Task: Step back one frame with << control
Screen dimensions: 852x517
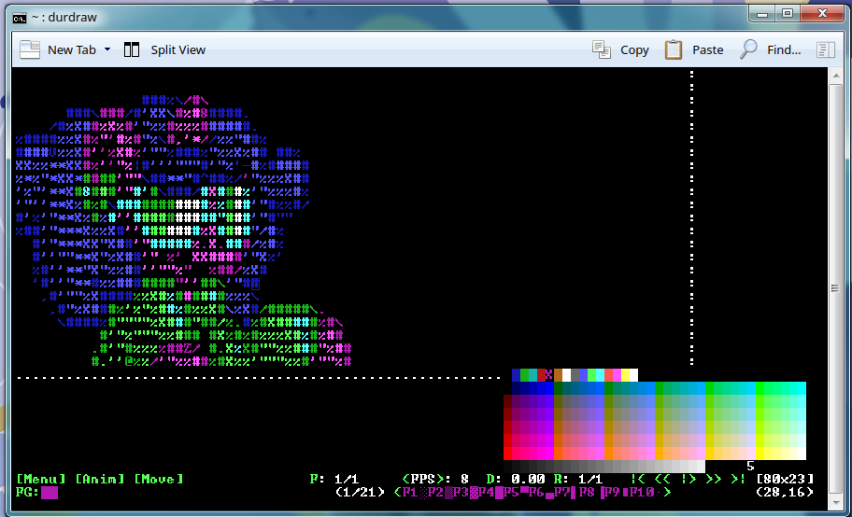Action: [662, 479]
